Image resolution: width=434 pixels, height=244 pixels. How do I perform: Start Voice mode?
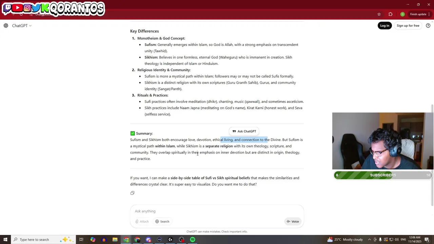293,222
